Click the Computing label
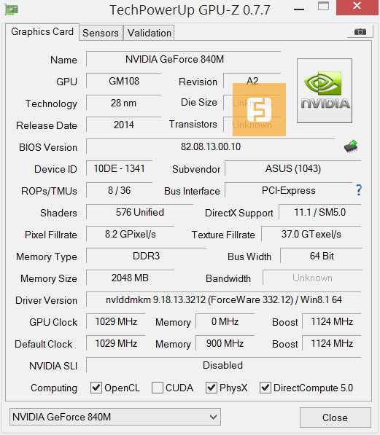The width and height of the screenshot is (380, 435). [54, 388]
